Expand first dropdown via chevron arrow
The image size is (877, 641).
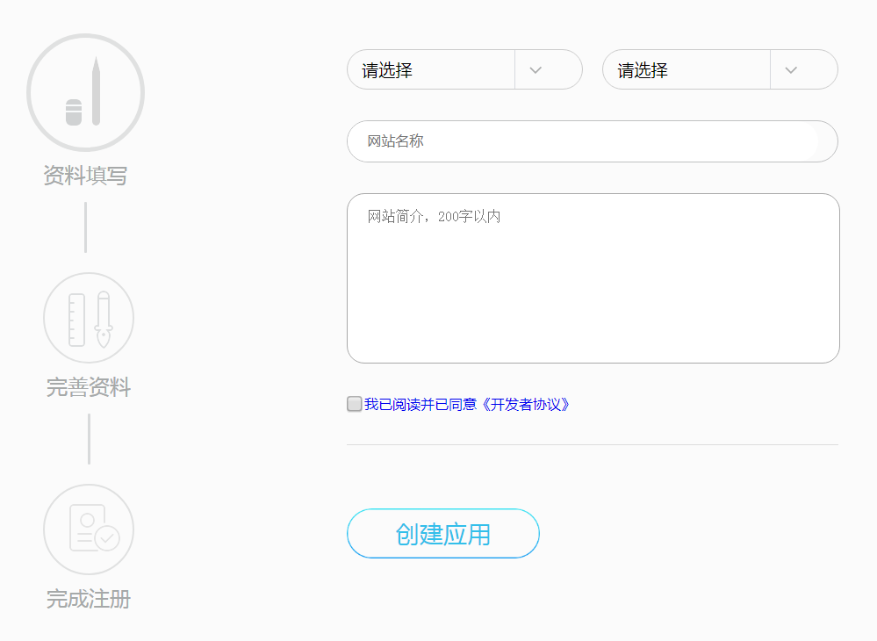[x=536, y=70]
